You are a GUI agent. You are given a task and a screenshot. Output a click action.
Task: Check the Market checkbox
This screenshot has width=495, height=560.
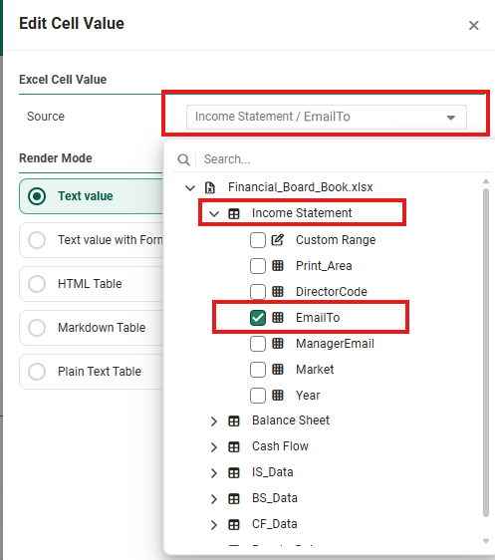(258, 370)
